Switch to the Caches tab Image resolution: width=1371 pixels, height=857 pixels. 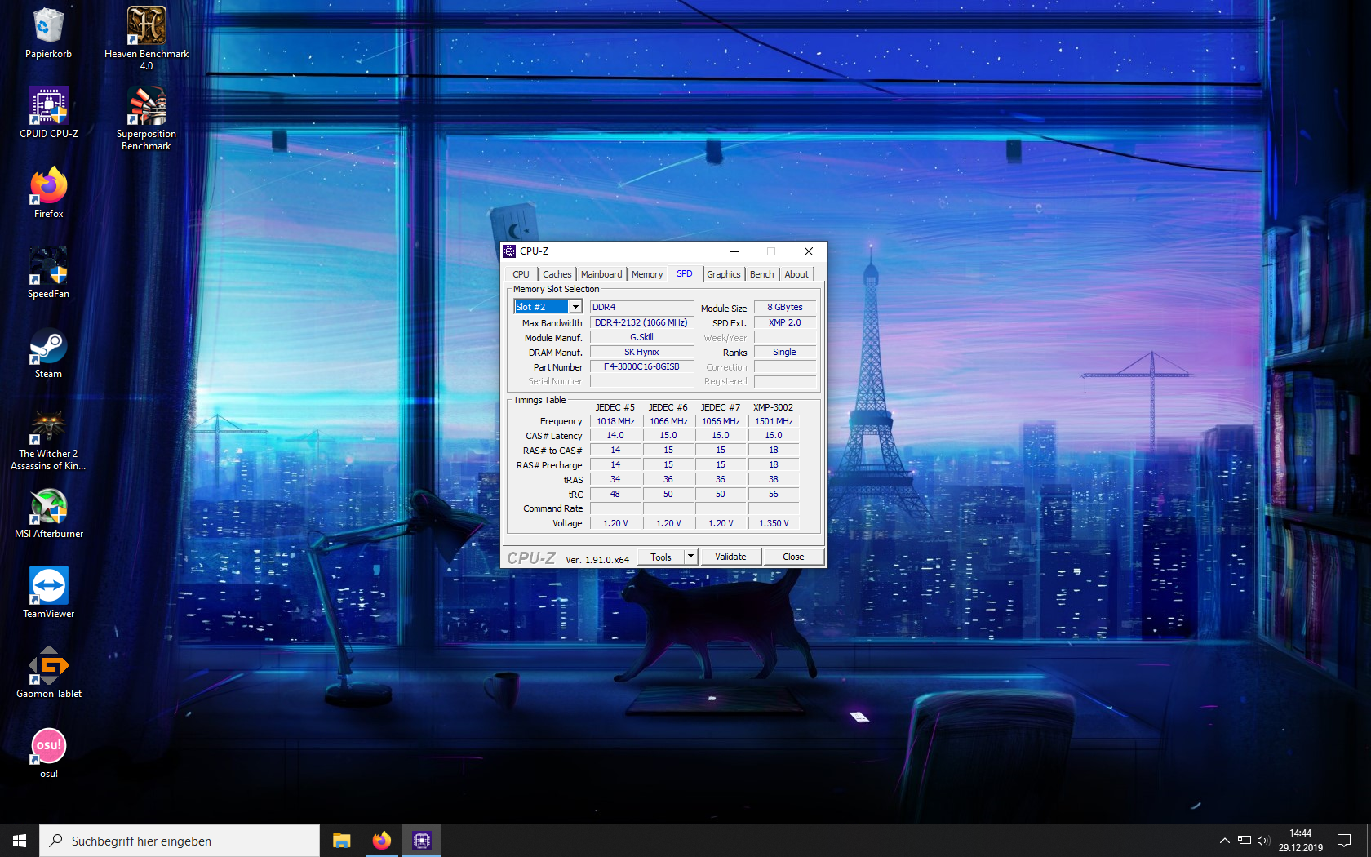557,274
